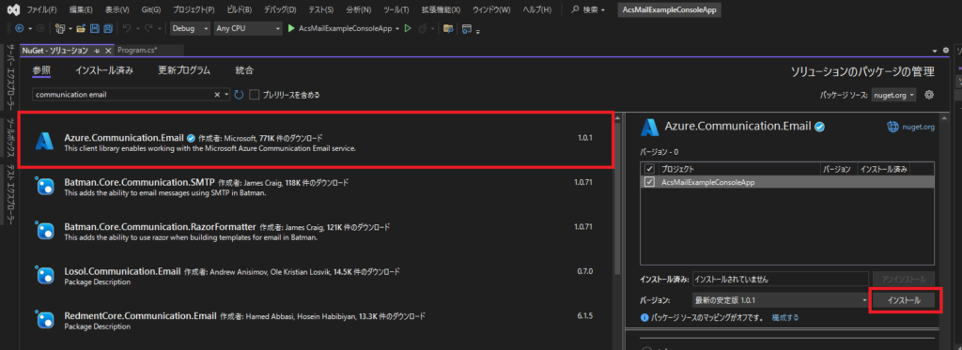Close the NuGet solution tab
Viewport: 962px width, 350px height.
(108, 51)
